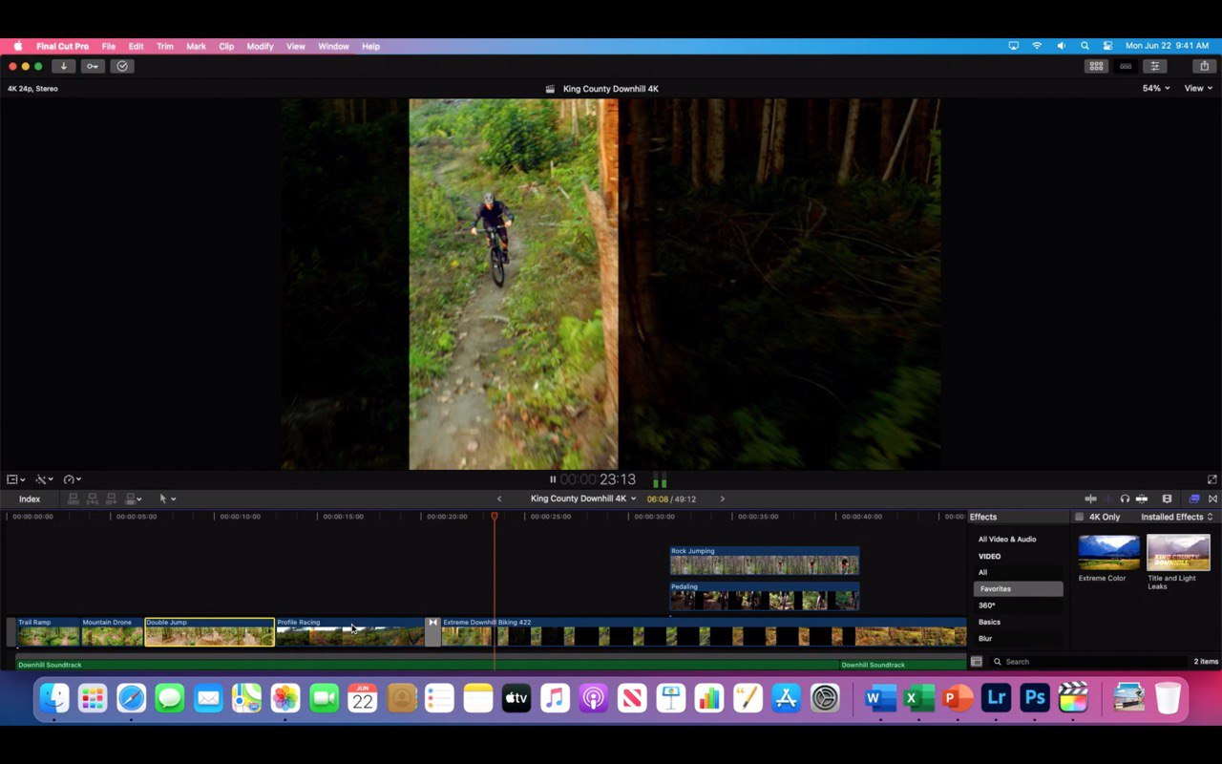Open Control Center in menu bar
The width and height of the screenshot is (1222, 764).
click(1107, 46)
